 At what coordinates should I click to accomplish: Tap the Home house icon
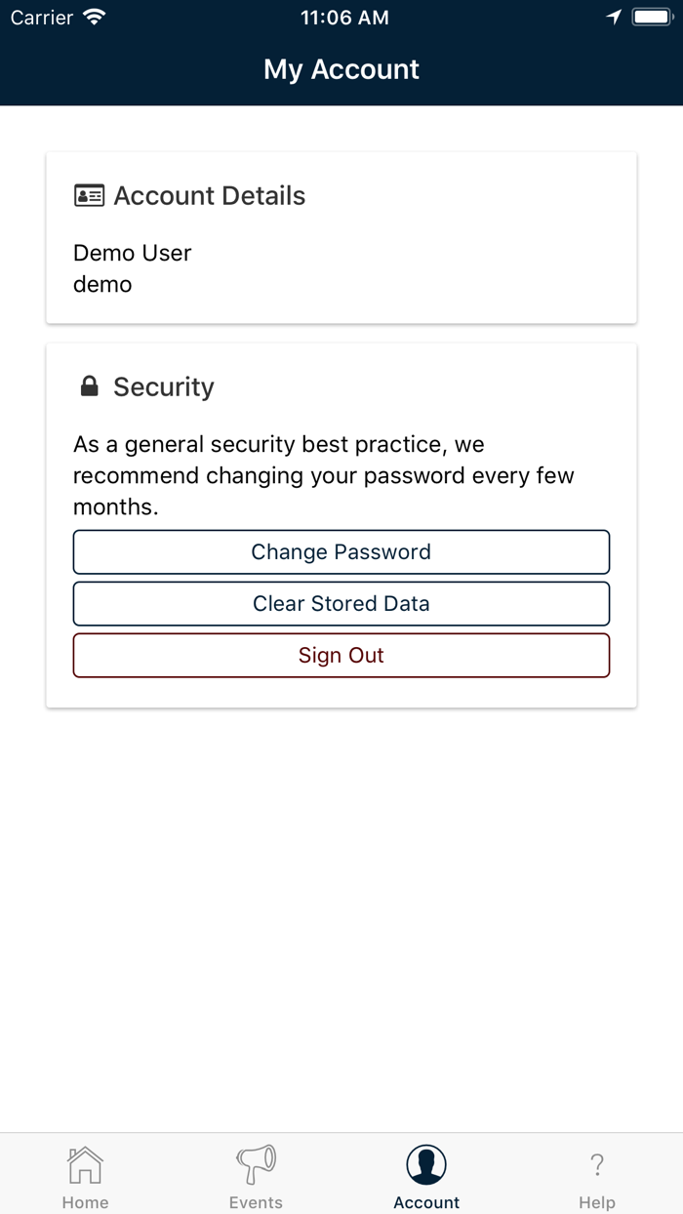tap(85, 1163)
